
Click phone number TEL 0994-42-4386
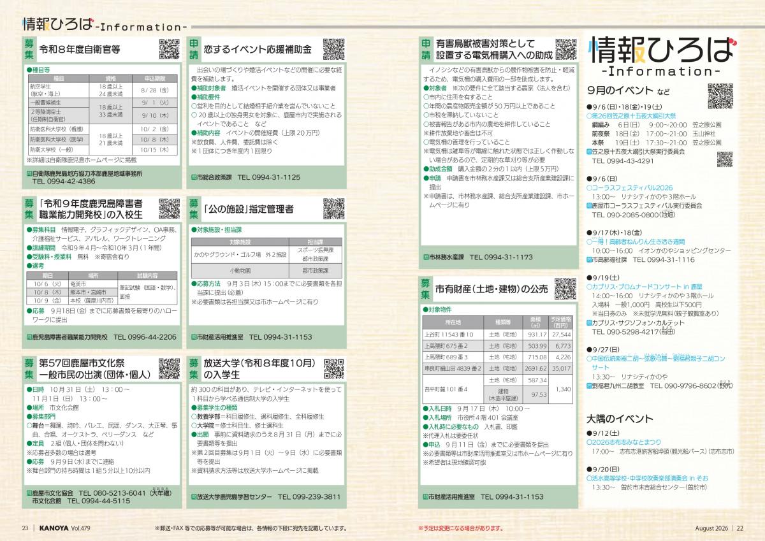(64, 181)
